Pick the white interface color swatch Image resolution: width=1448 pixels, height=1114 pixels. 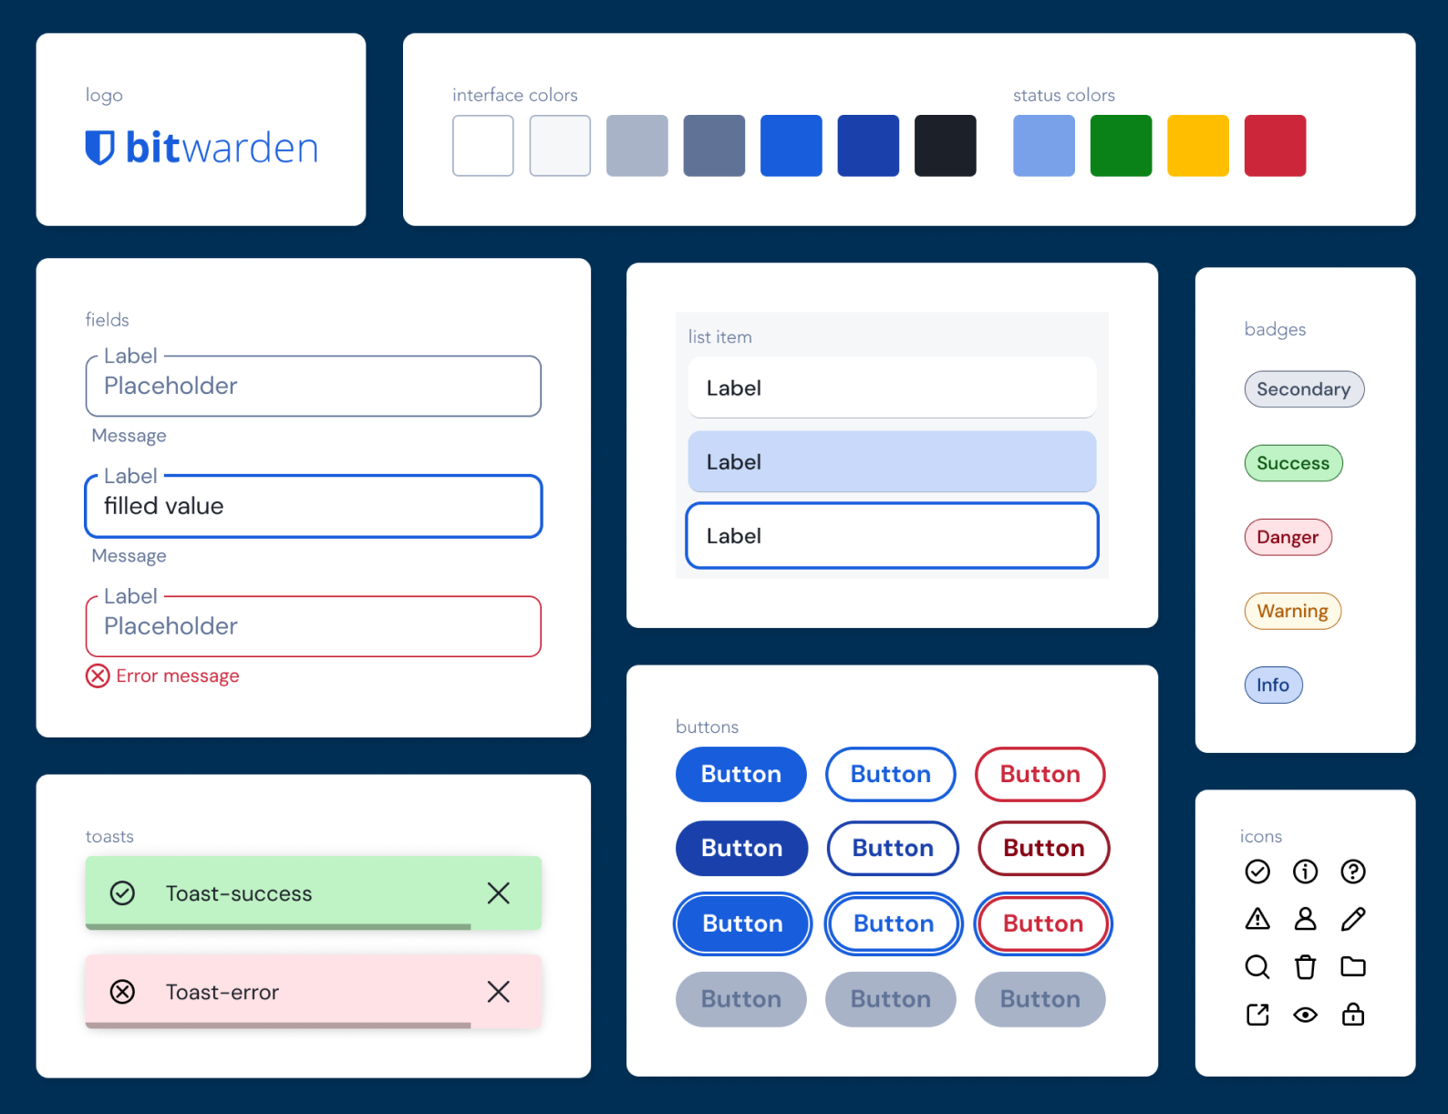click(483, 145)
